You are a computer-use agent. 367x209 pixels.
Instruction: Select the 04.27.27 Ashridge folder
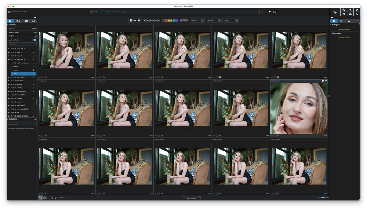pyautogui.click(x=16, y=88)
